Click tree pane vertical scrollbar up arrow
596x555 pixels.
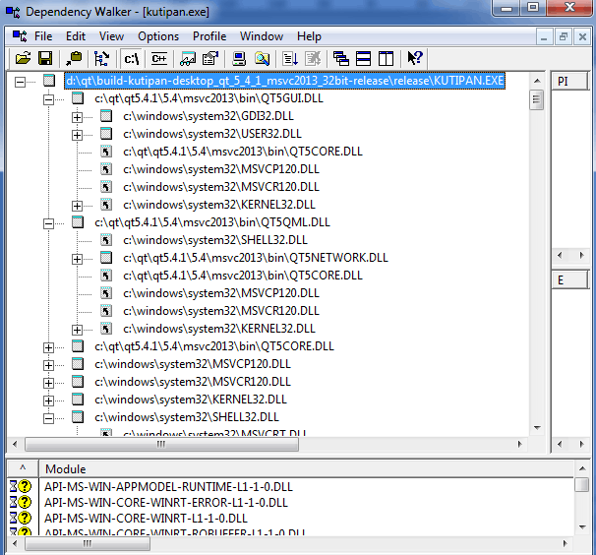[537, 81]
